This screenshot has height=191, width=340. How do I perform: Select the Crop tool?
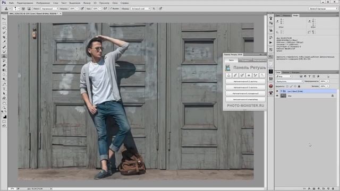click(4, 37)
